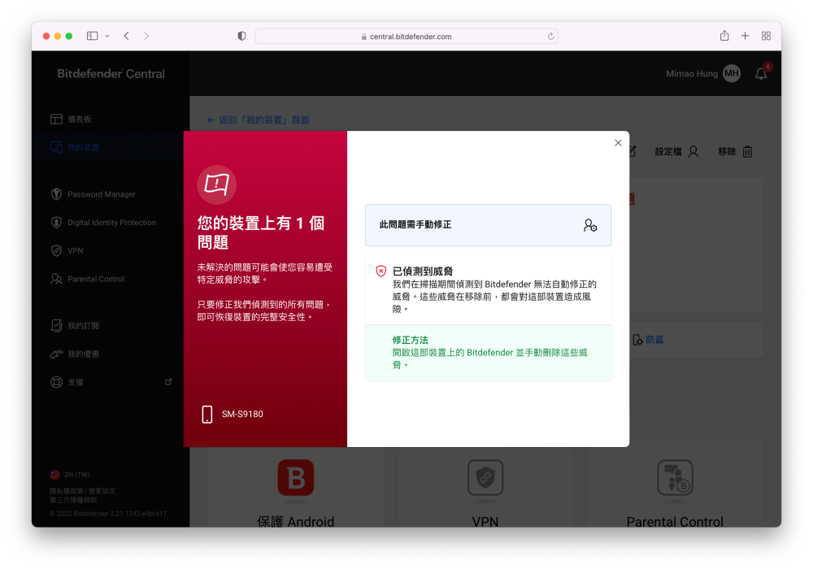The width and height of the screenshot is (813, 569).
Task: Click the 移除 trash button
Action: pyautogui.click(x=736, y=152)
